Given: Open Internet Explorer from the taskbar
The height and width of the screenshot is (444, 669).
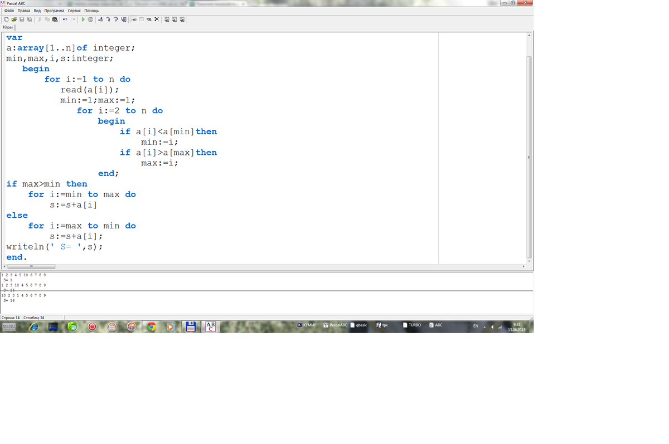Looking at the screenshot, I should click(x=33, y=327).
